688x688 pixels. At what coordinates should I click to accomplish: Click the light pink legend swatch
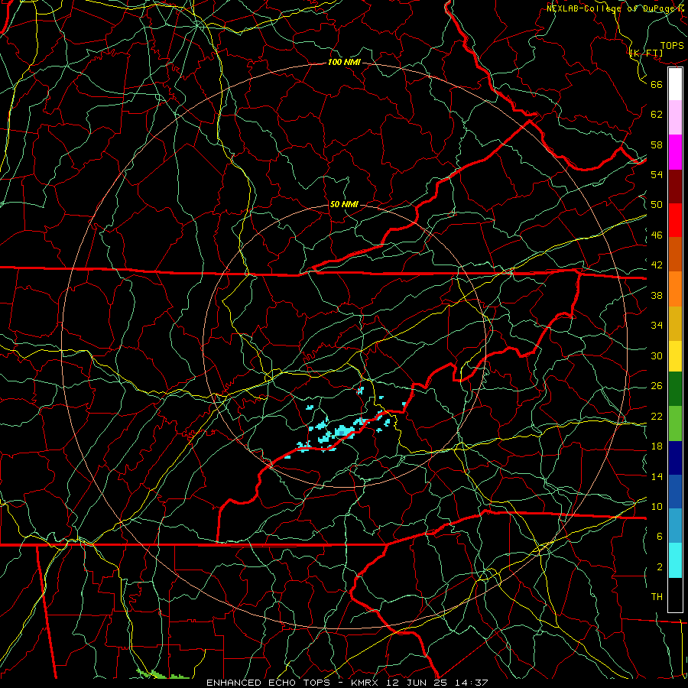[x=675, y=118]
